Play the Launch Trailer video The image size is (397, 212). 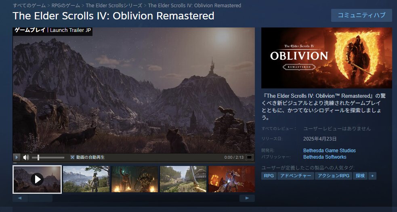(17, 157)
